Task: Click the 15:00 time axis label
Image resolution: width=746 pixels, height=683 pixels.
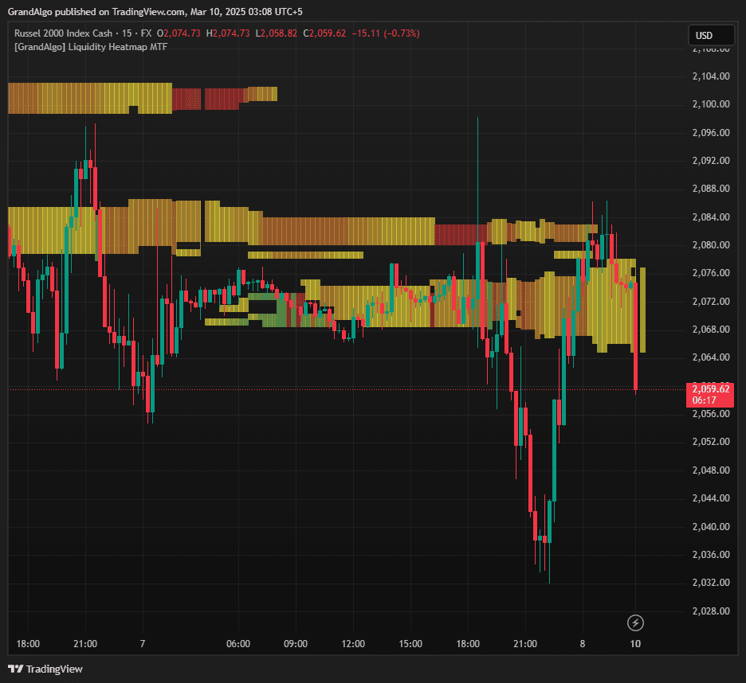Action: coord(410,643)
